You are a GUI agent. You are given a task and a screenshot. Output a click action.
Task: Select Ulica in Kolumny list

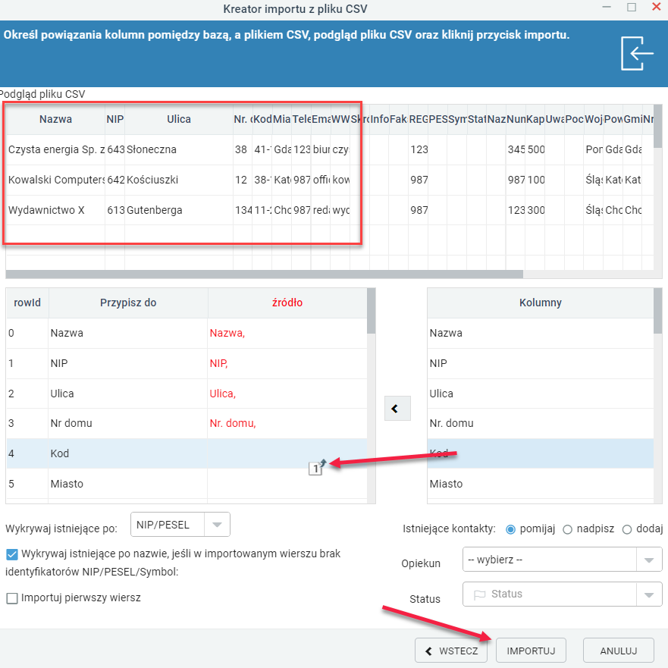coord(540,394)
